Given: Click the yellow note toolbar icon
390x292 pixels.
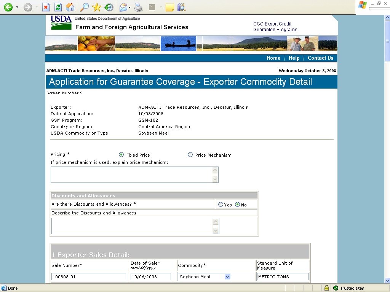Looking at the screenshot, I should click(169, 8).
